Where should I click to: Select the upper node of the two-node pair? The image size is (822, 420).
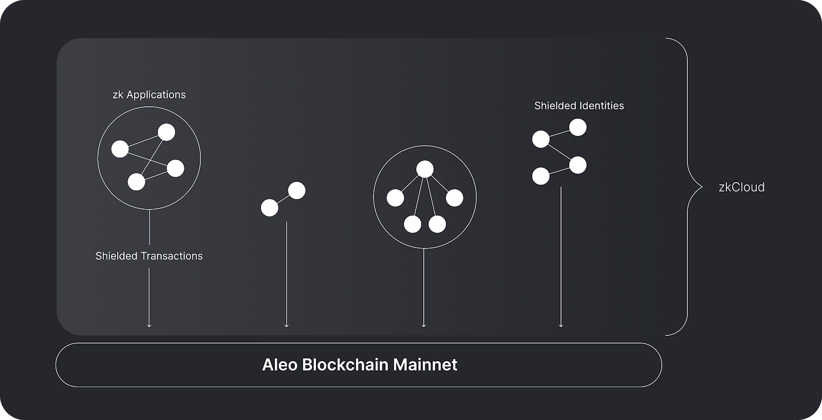point(297,191)
